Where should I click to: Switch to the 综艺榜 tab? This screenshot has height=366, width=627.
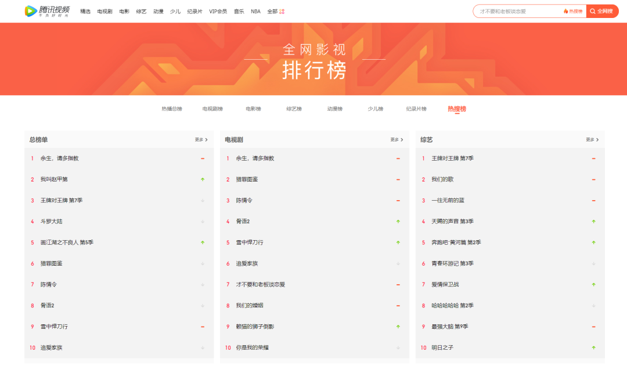[294, 108]
